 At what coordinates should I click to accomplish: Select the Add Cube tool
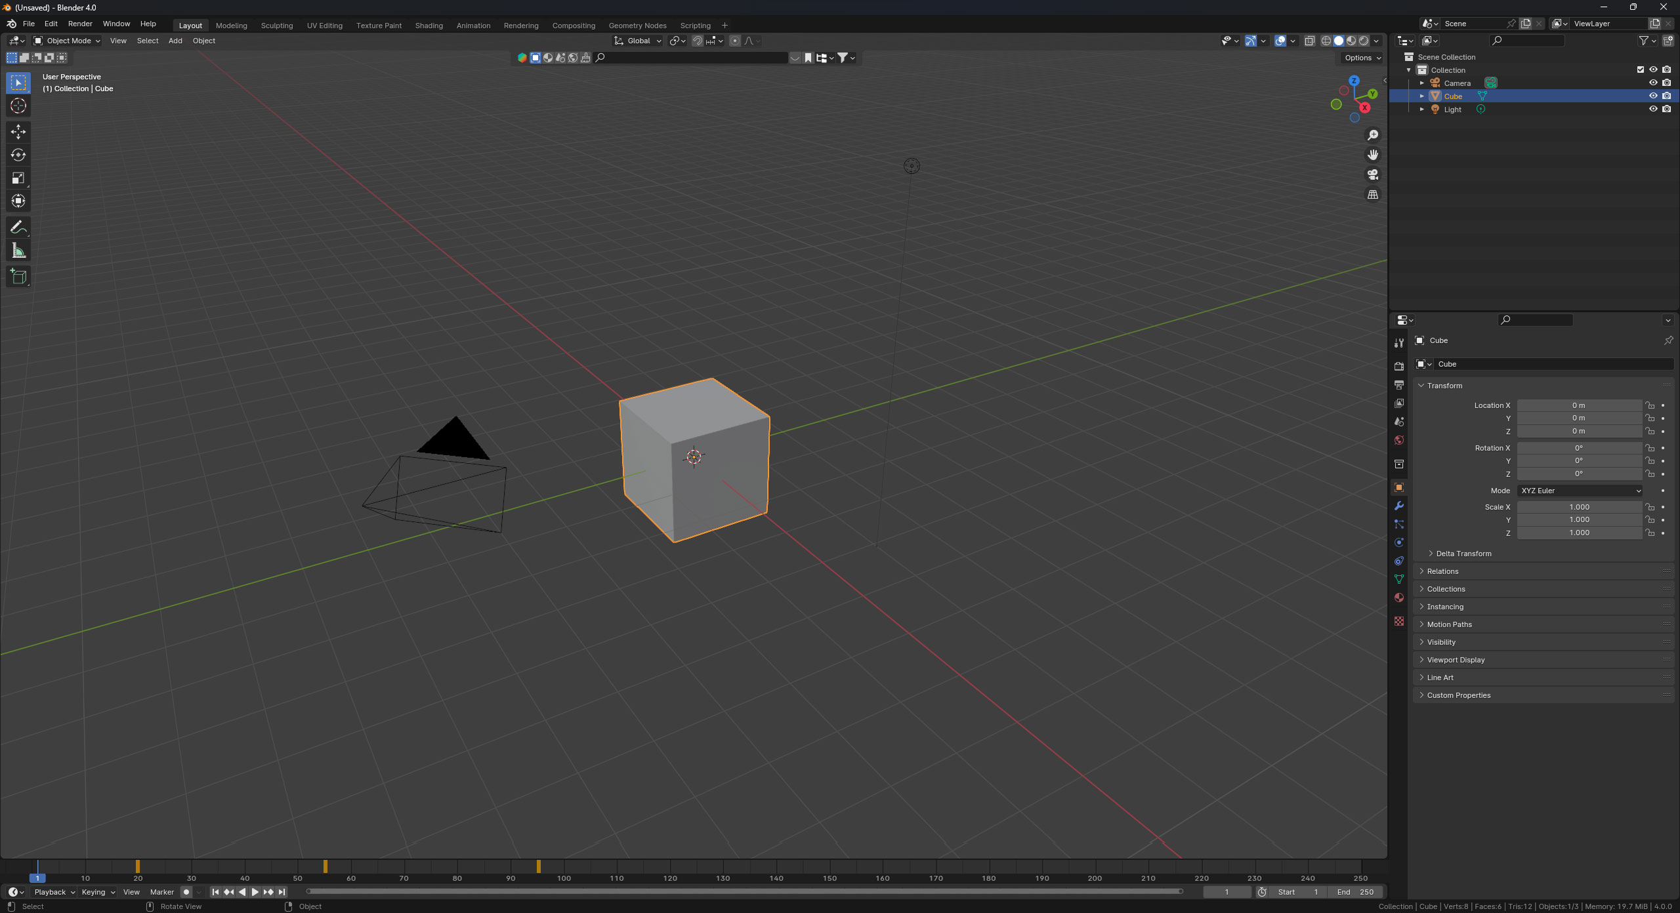pyautogui.click(x=18, y=277)
